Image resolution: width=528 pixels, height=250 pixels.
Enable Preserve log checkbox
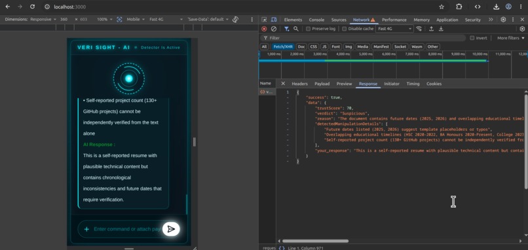click(x=308, y=29)
